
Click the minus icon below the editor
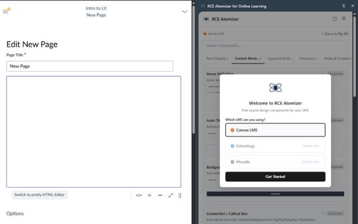(160, 195)
